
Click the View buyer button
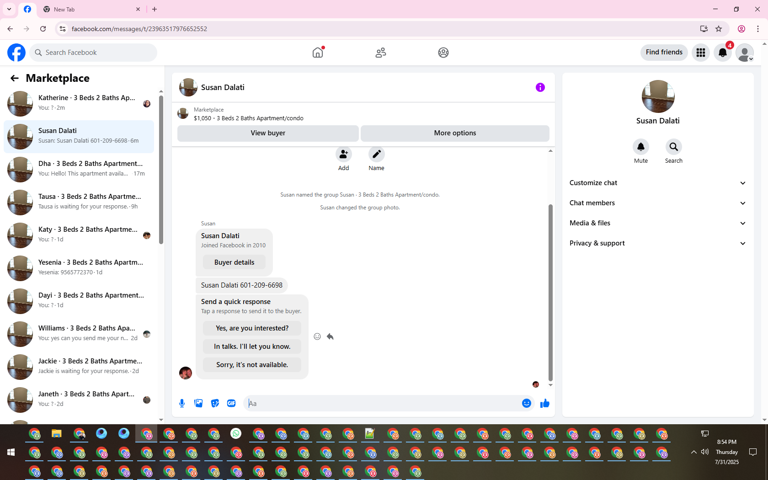click(268, 133)
